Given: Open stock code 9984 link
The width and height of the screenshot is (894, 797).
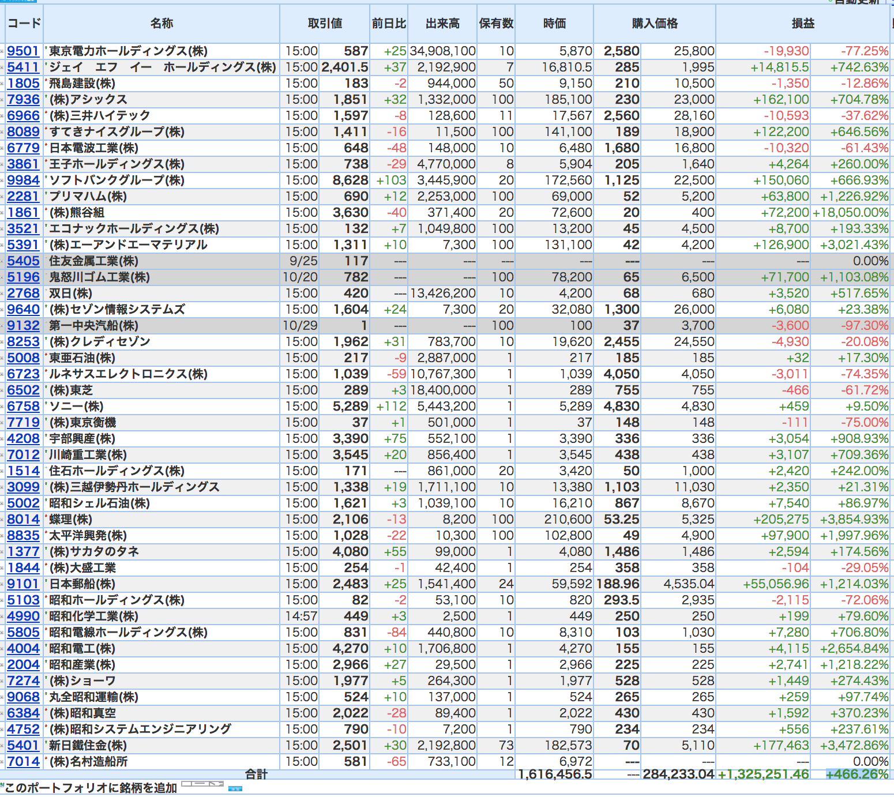Looking at the screenshot, I should [x=23, y=181].
